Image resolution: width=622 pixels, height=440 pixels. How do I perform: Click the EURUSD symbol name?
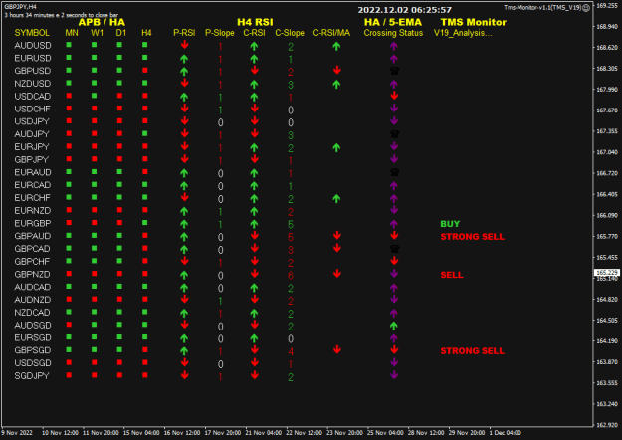pos(33,59)
